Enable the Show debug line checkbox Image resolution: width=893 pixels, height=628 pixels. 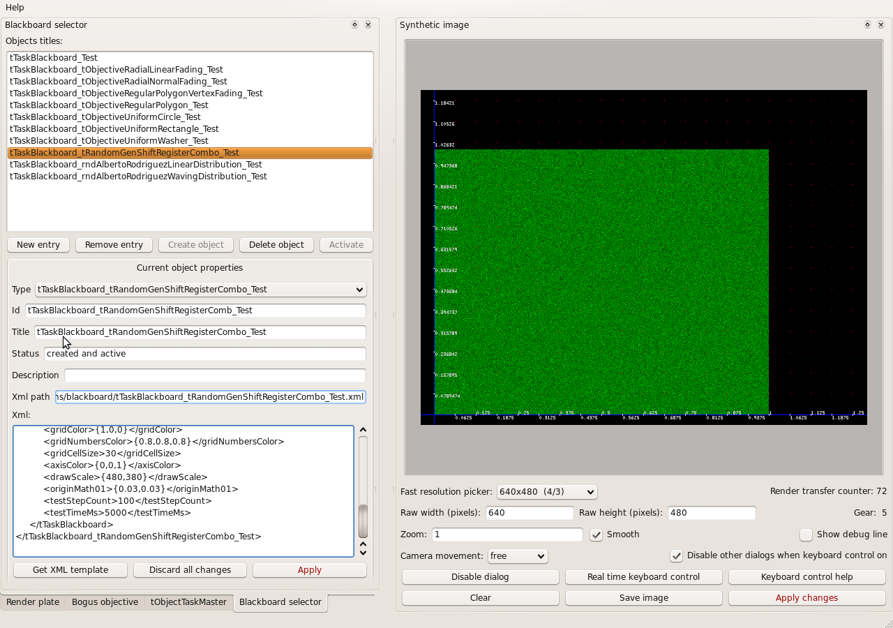(806, 535)
